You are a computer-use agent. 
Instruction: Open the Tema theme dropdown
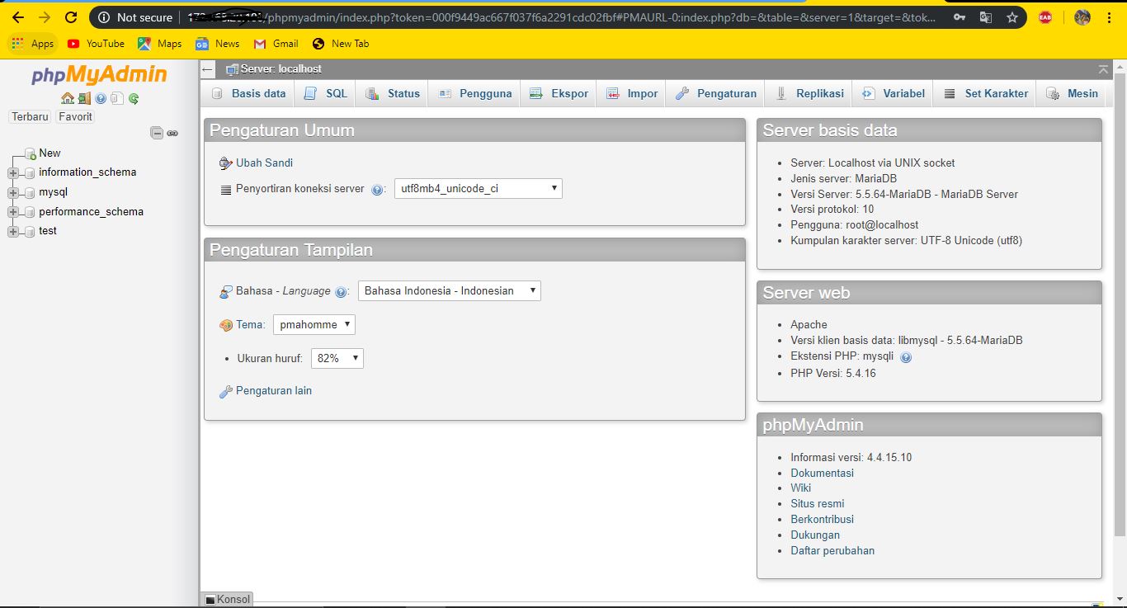(314, 324)
